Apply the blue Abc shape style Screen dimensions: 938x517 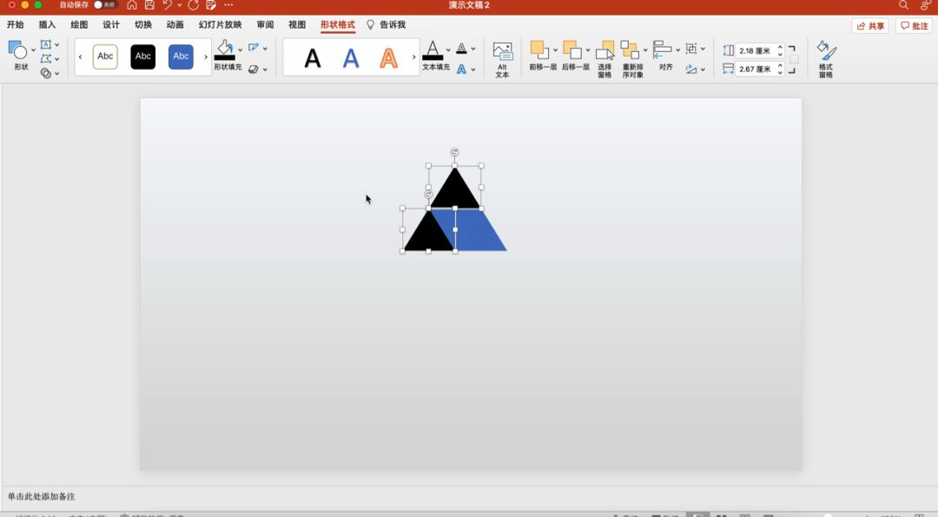coord(181,56)
